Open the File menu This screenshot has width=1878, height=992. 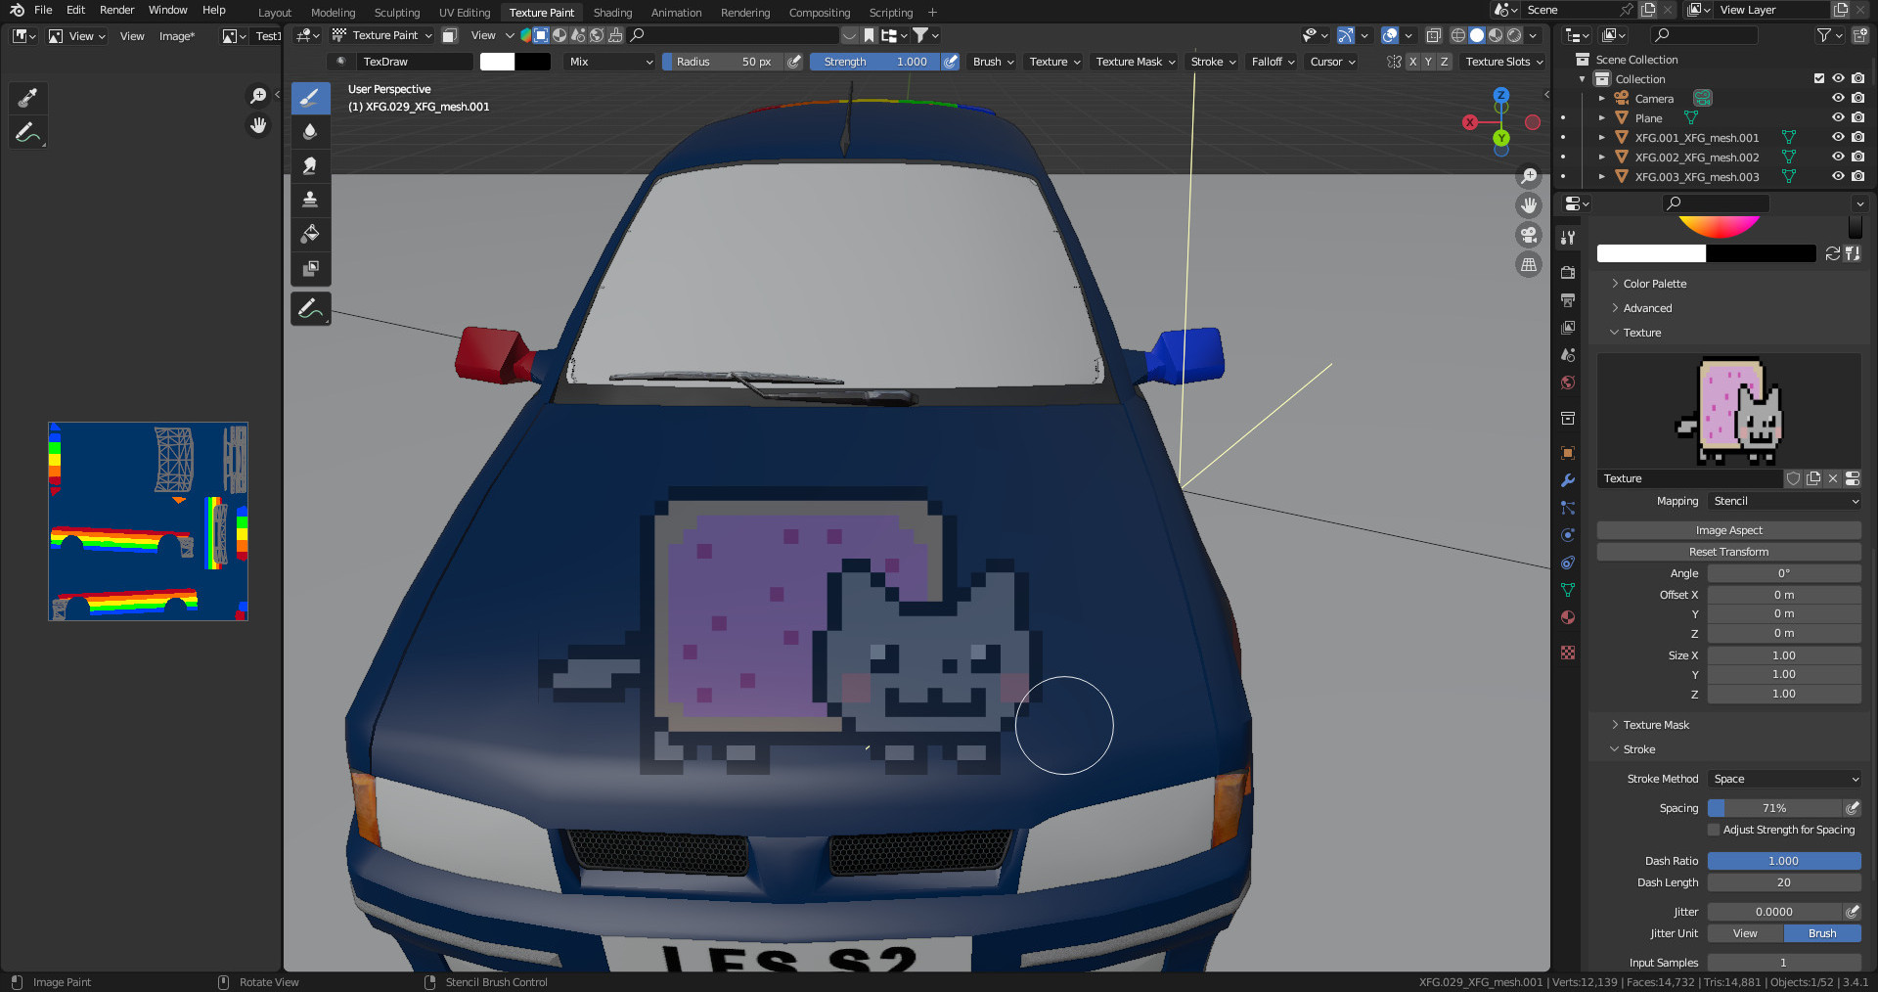pos(43,10)
